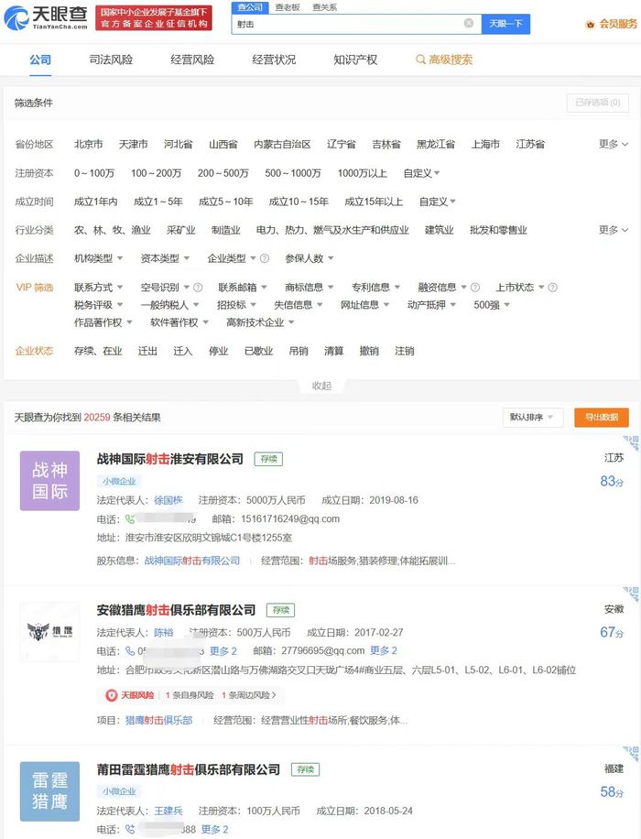641x839 pixels.
Task: Select the 司法风险 tab
Action: click(111, 60)
